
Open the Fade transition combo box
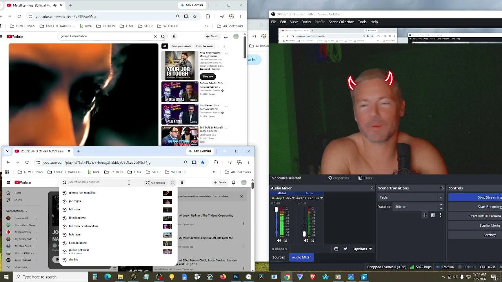pyautogui.click(x=411, y=197)
